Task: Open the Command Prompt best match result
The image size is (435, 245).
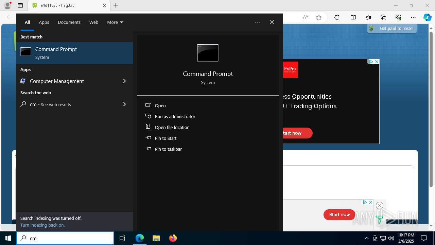Action: (x=75, y=53)
